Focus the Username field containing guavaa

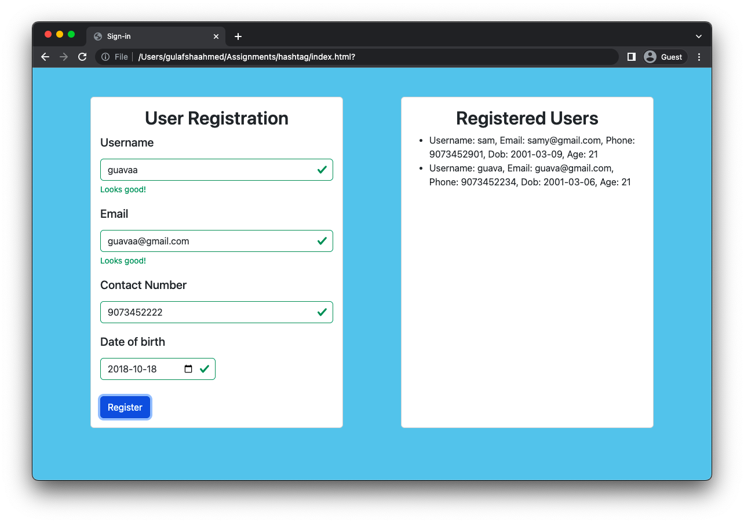(x=217, y=170)
